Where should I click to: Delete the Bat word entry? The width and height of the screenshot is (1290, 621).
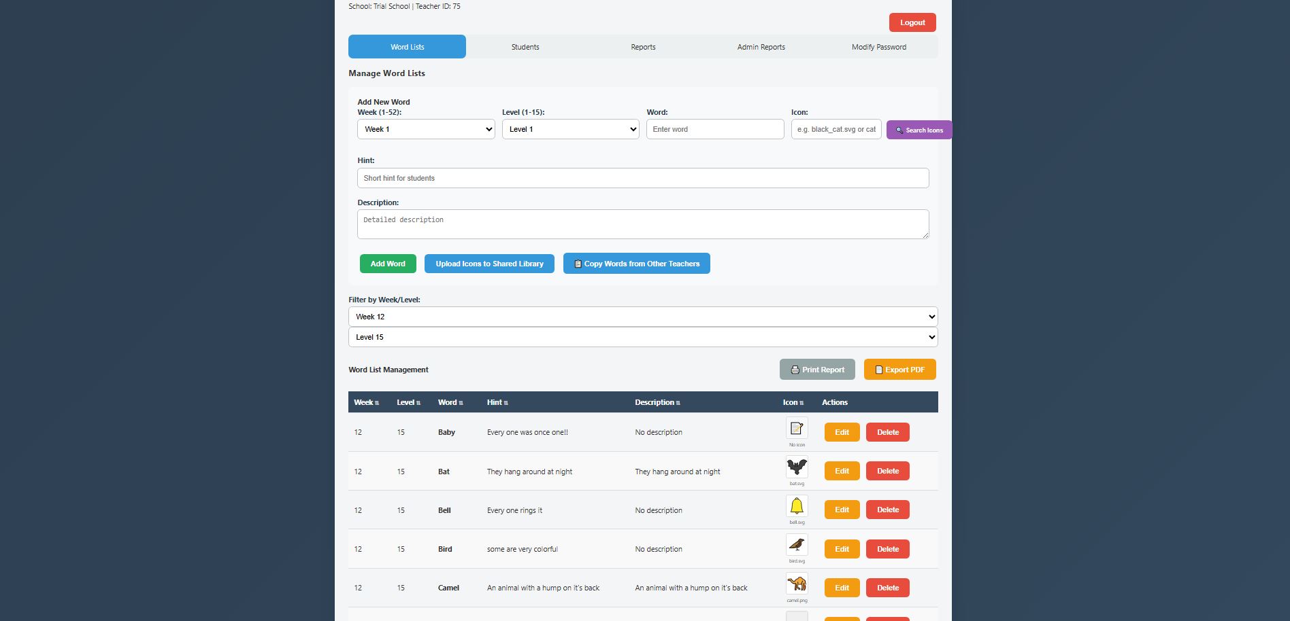(887, 471)
